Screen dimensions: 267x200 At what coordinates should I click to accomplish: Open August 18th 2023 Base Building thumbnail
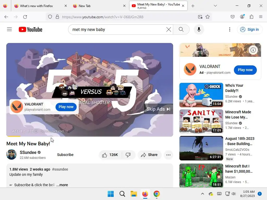(201, 148)
